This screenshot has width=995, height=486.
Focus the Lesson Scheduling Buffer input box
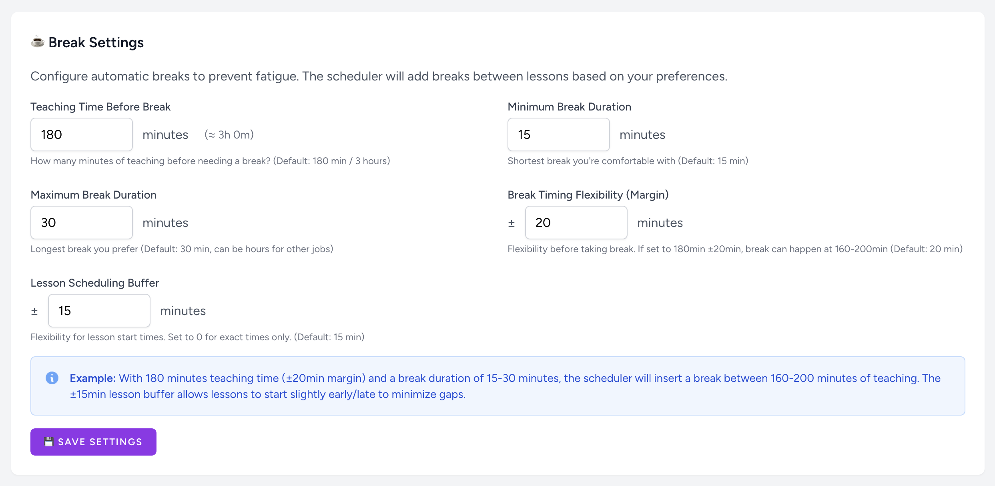pos(99,311)
